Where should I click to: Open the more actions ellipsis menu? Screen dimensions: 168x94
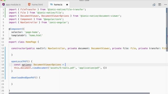click(165, 5)
